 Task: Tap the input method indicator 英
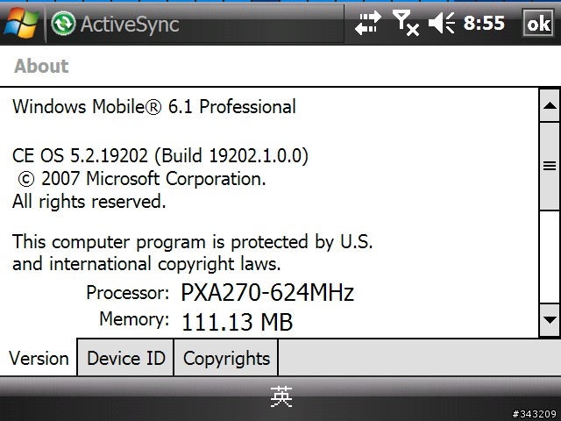(281, 397)
